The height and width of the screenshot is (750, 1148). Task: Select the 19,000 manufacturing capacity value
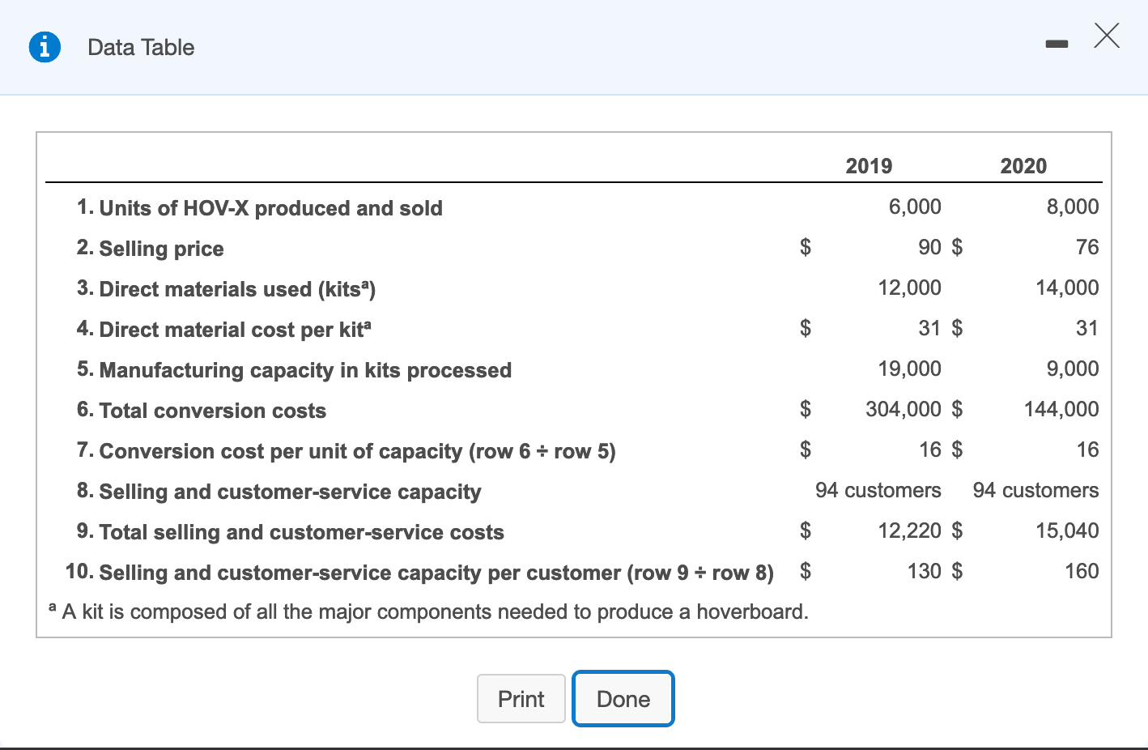point(910,369)
